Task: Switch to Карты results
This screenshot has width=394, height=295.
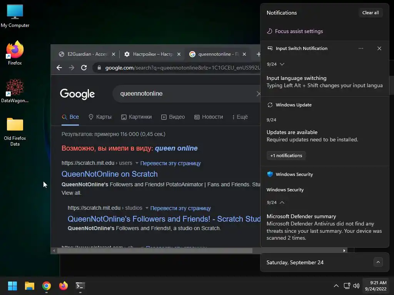Action: click(100, 117)
